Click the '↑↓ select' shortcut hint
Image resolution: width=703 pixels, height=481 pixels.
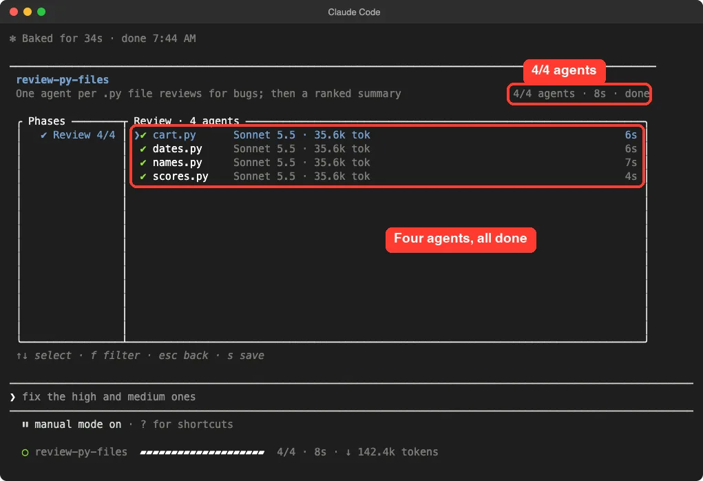44,356
